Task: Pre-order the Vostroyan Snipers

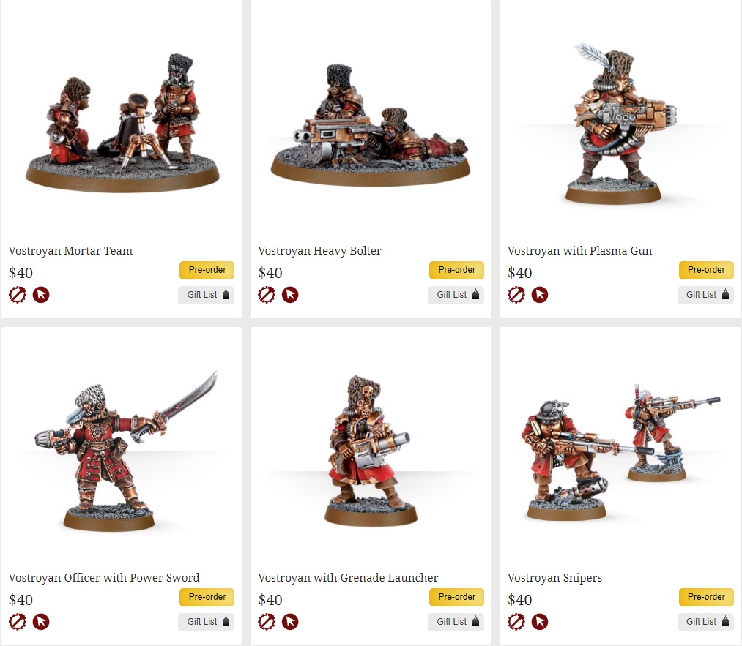Action: [x=706, y=597]
